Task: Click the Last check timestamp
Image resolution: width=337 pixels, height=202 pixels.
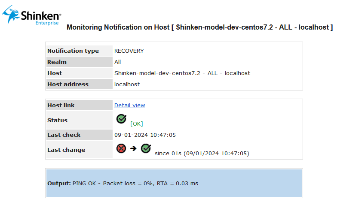Action: 145,135
